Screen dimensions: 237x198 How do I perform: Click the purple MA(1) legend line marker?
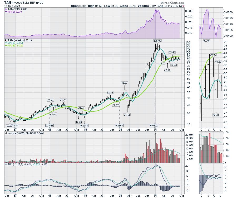tap(6, 12)
